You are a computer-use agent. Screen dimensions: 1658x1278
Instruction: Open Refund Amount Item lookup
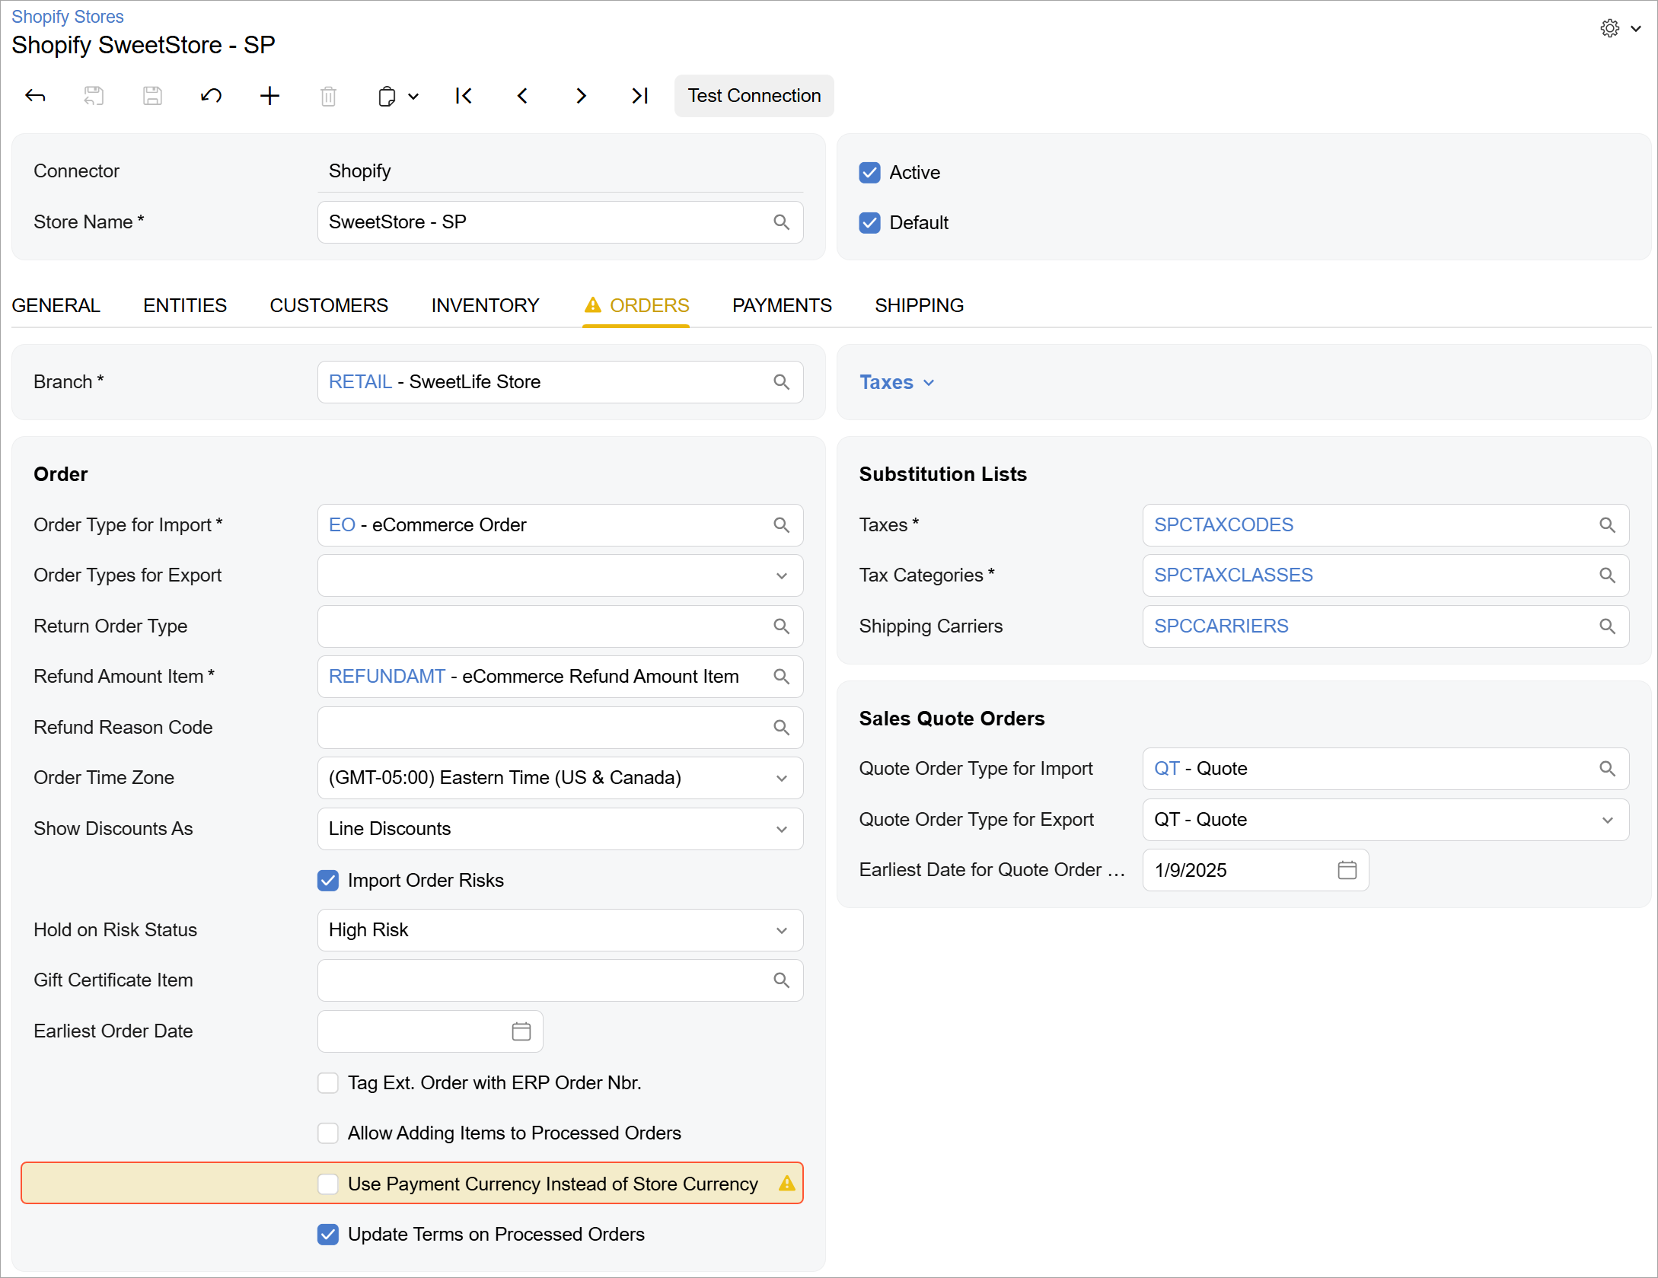coord(781,677)
